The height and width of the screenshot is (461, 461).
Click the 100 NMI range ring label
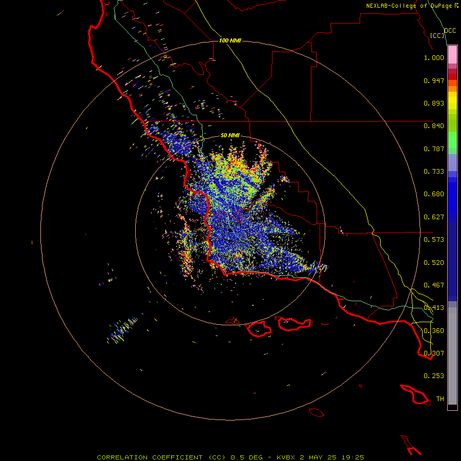[230, 40]
